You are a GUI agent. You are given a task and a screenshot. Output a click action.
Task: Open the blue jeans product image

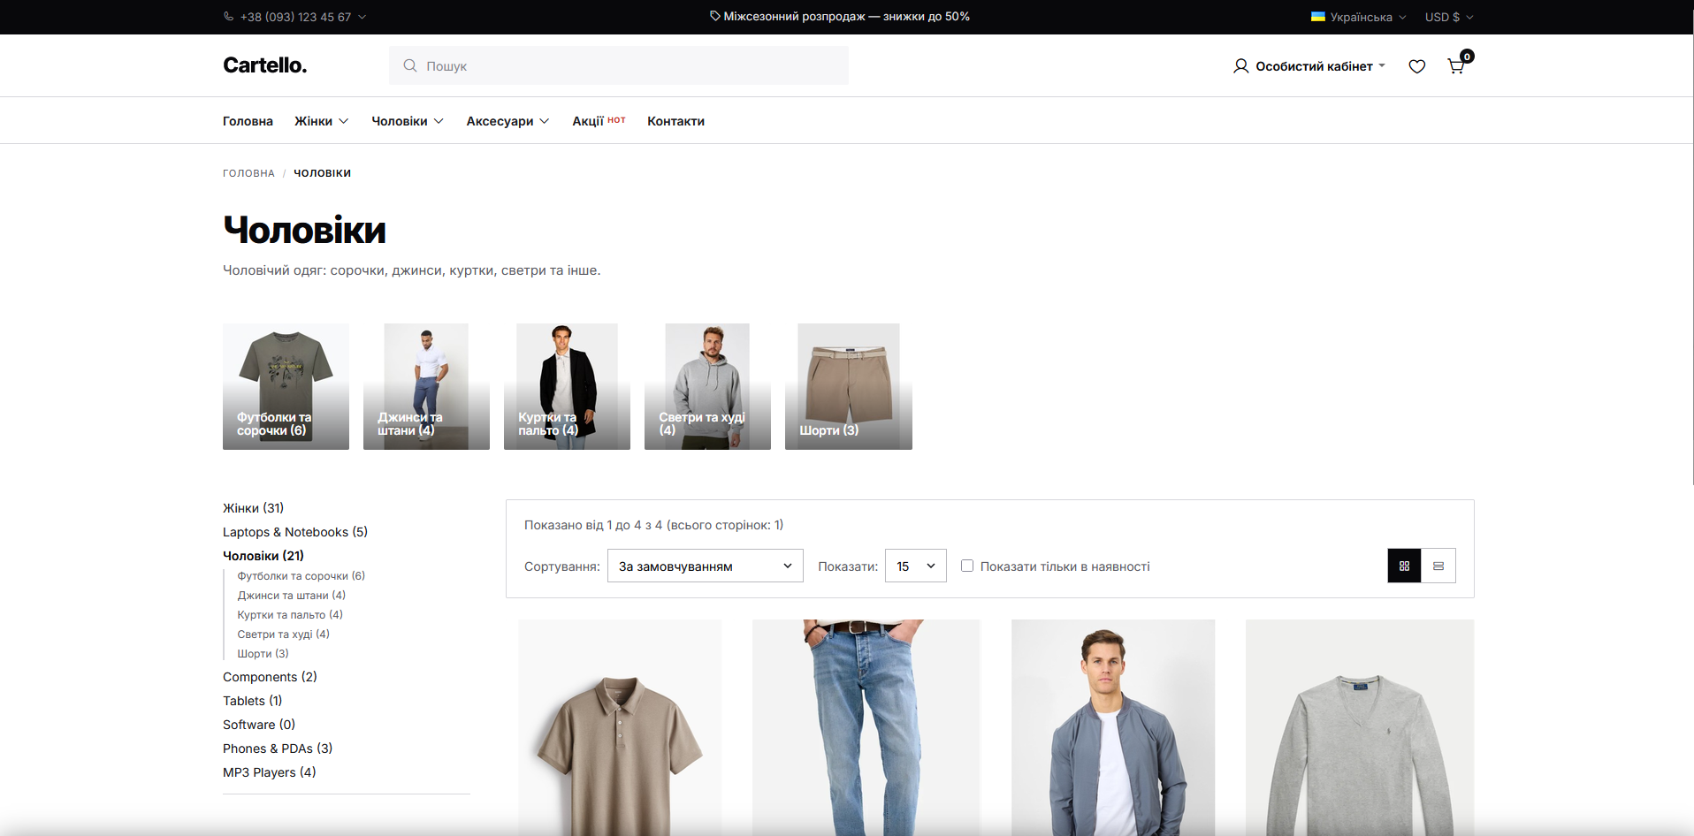[866, 727]
